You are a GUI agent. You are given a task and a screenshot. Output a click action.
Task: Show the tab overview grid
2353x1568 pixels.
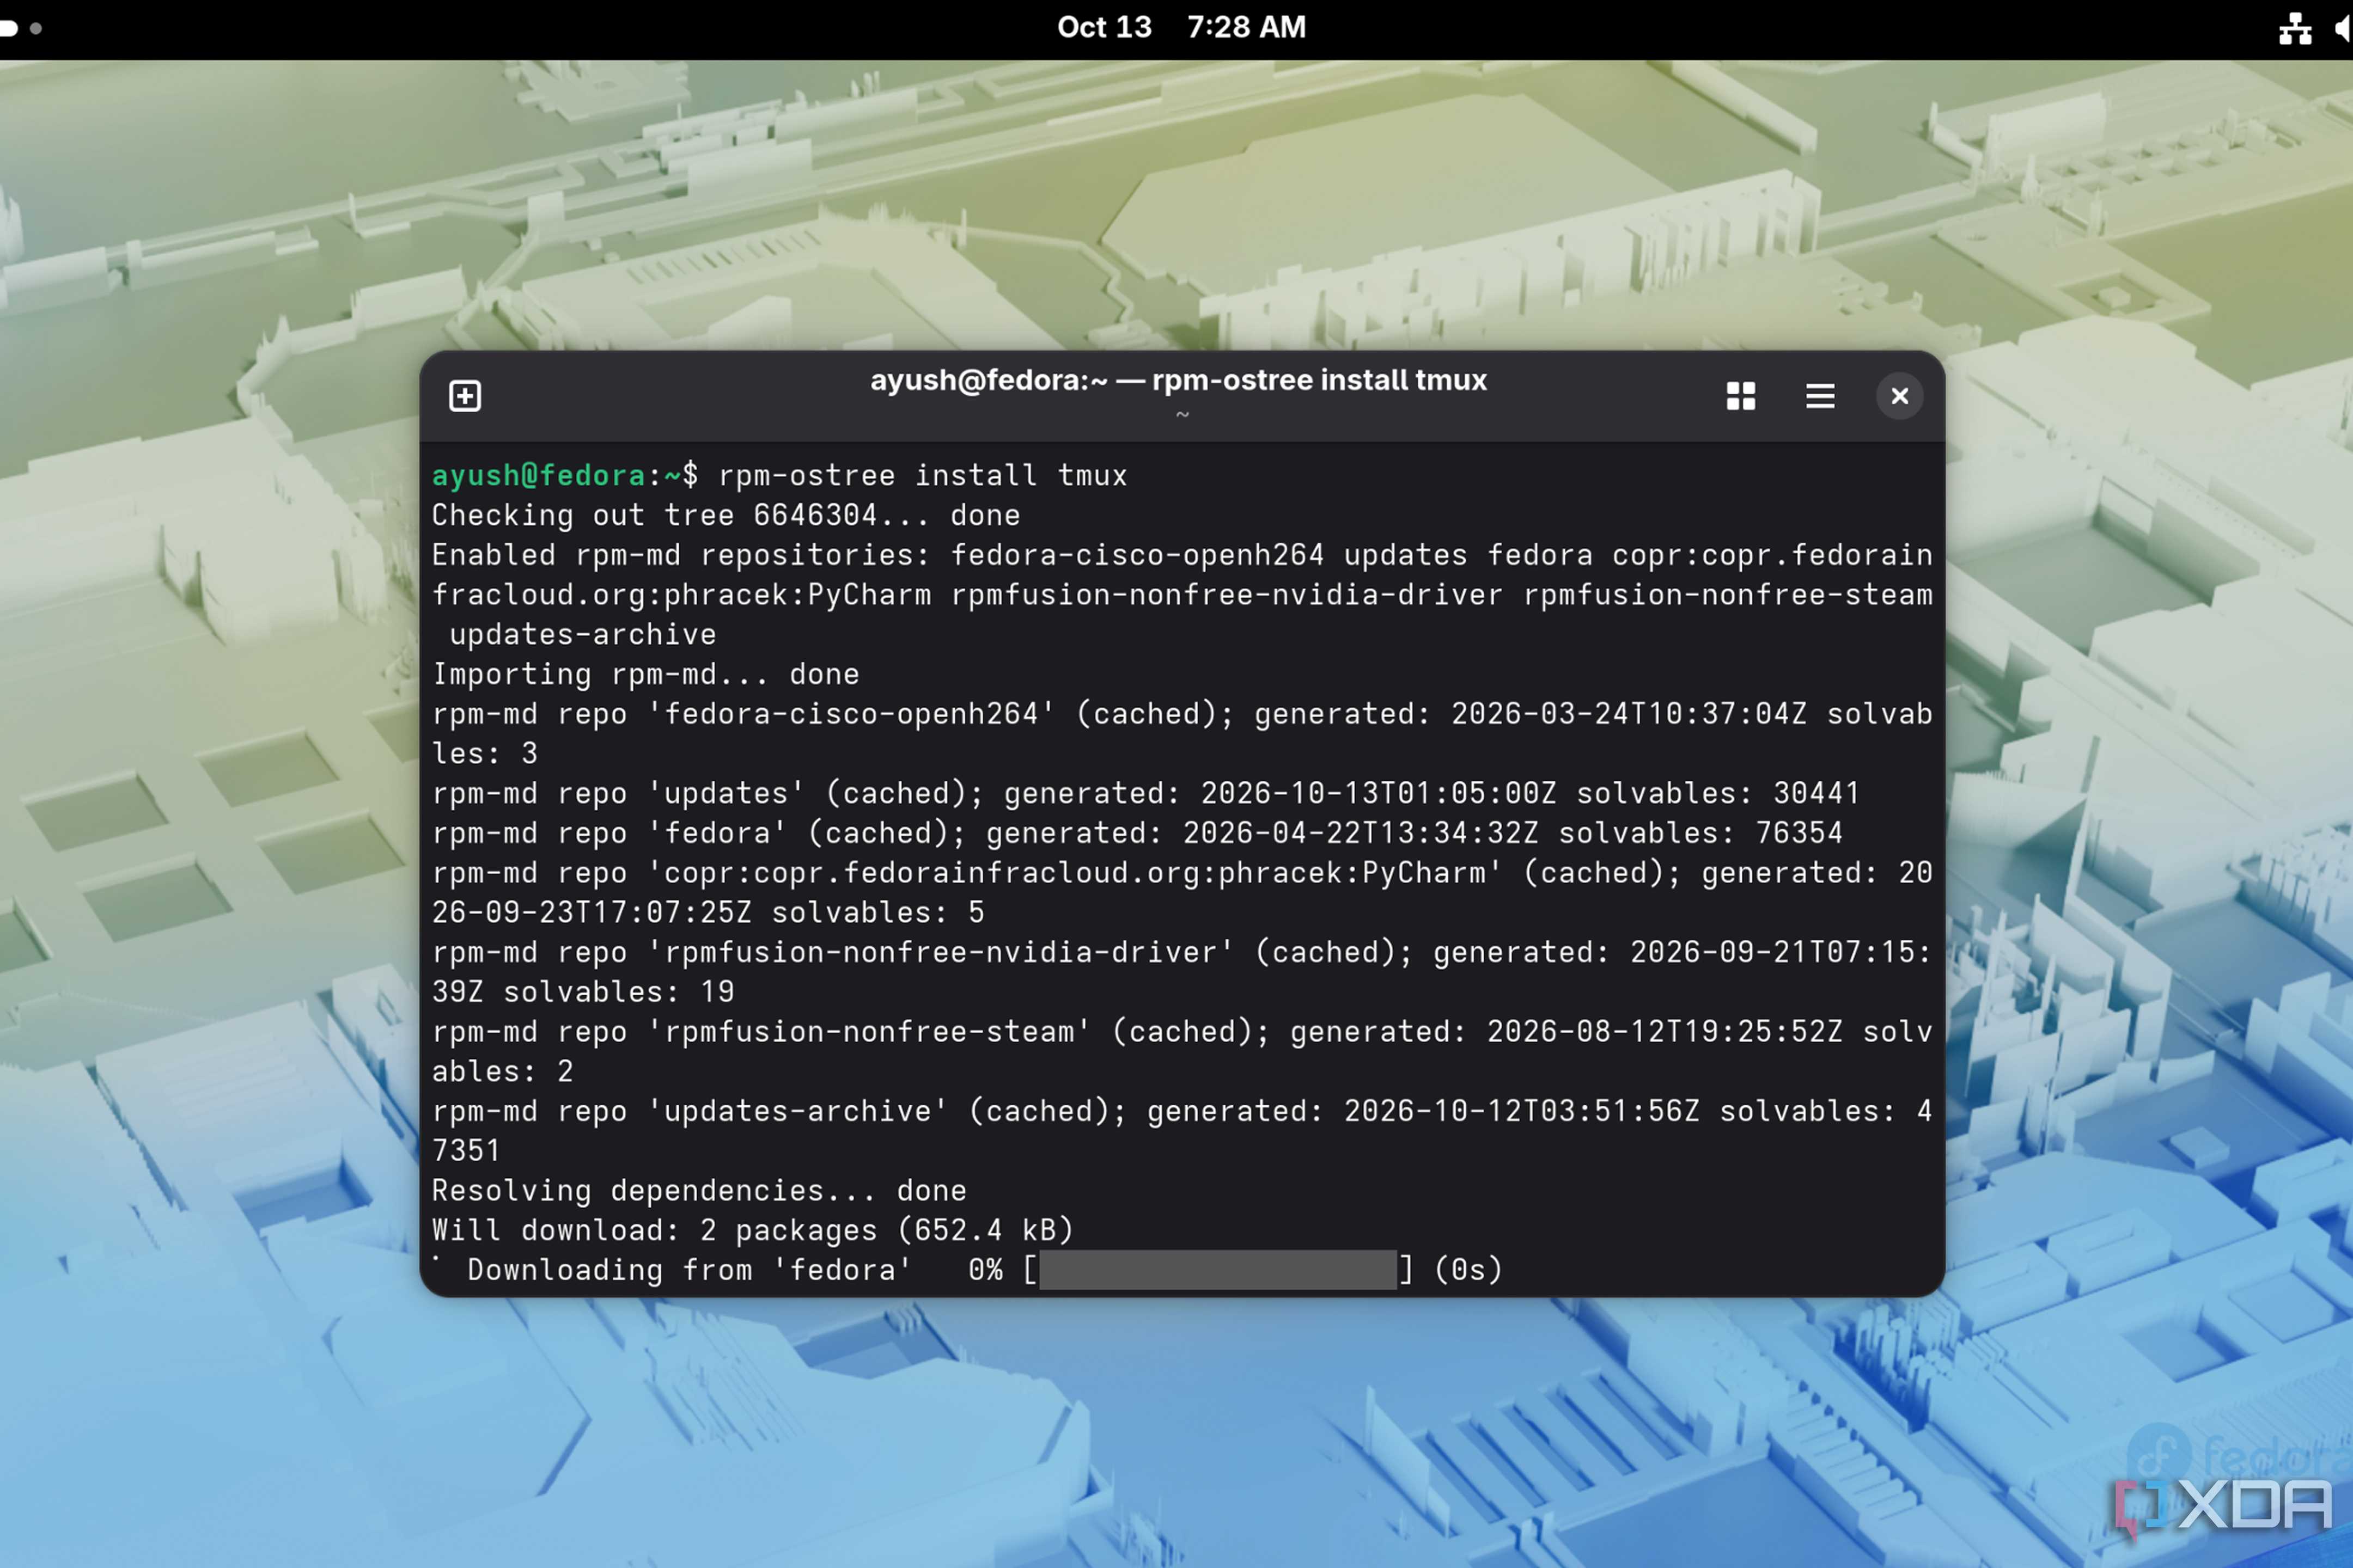coord(1741,396)
